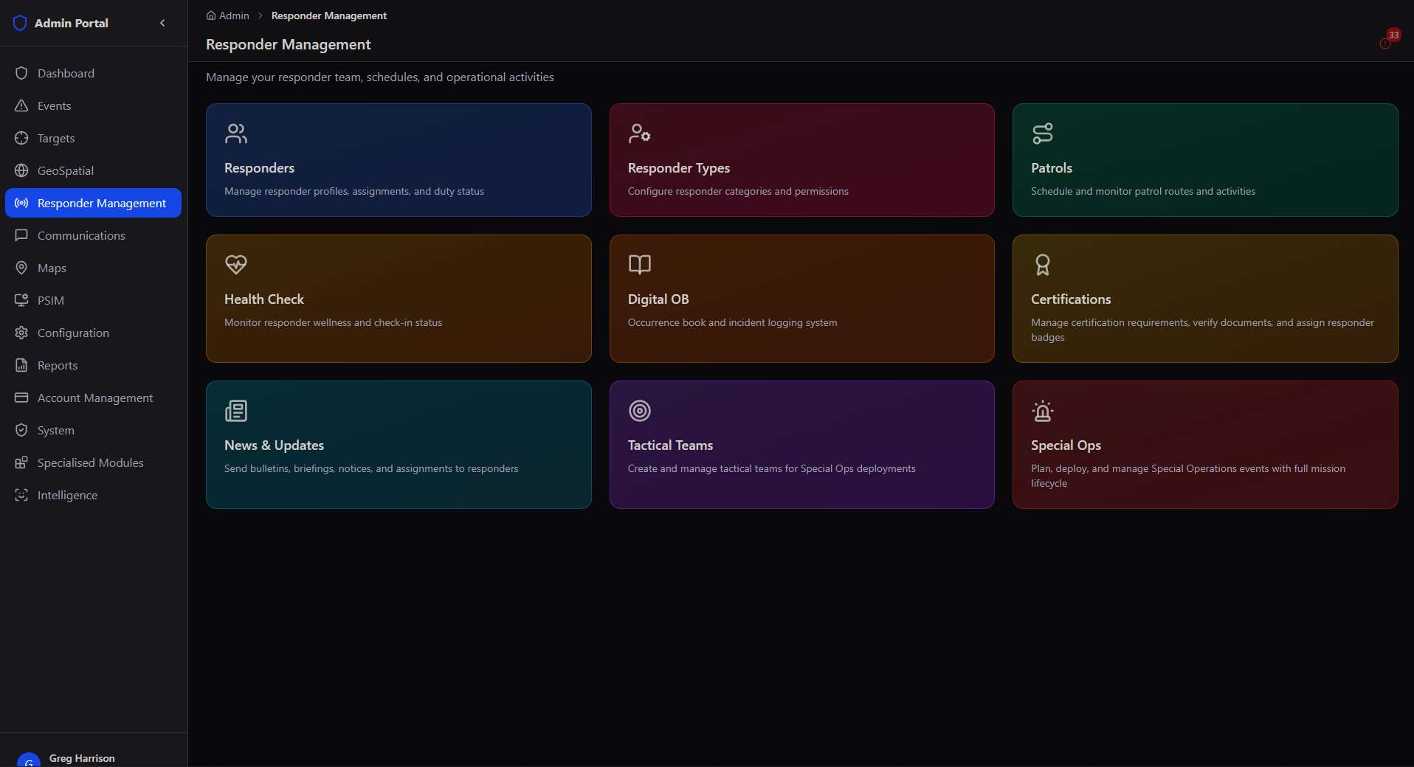This screenshot has height=767, width=1414.
Task: Click the Health Check heart-pulse icon
Action: pyautogui.click(x=236, y=265)
